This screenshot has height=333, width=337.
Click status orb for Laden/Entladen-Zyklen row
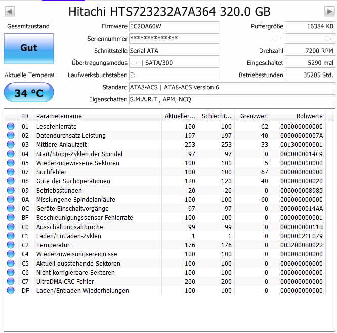[x=11, y=236]
